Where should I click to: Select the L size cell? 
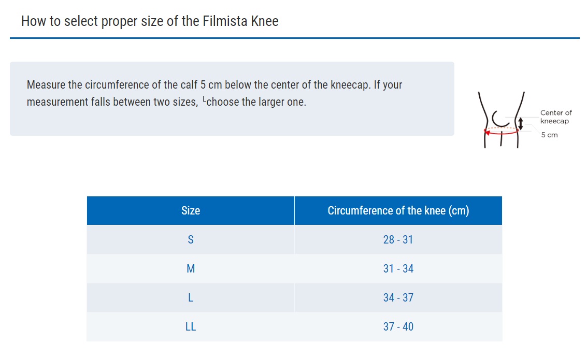pyautogui.click(x=190, y=298)
